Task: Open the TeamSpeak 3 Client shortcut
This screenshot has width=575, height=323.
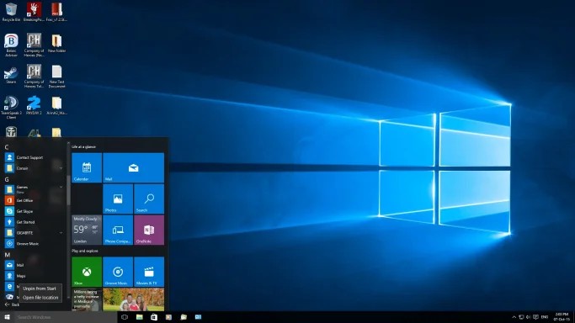Action: point(11,107)
